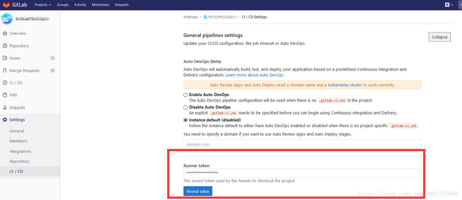Open Groups in top navigation
This screenshot has height=200, width=462.
point(63,5)
